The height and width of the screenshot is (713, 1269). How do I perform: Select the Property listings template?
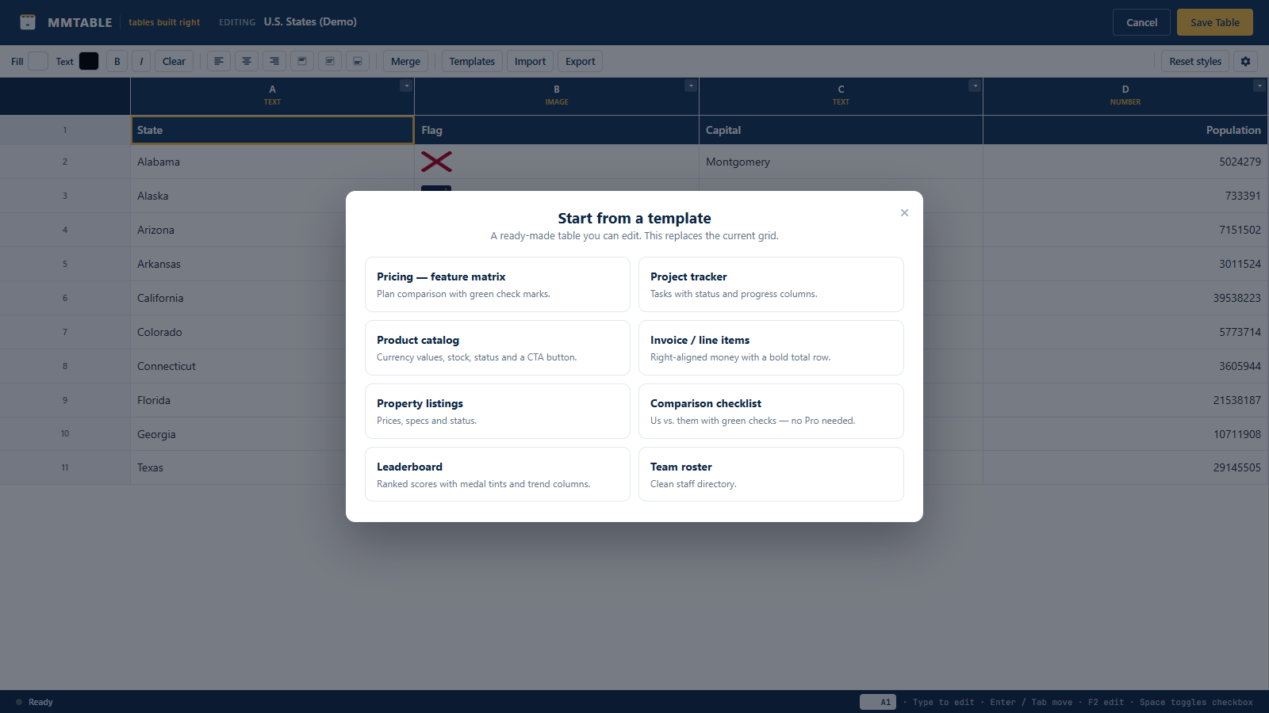497,411
